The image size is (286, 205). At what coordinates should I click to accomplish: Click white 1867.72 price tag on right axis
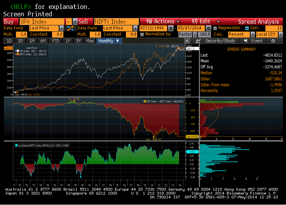tap(192, 49)
